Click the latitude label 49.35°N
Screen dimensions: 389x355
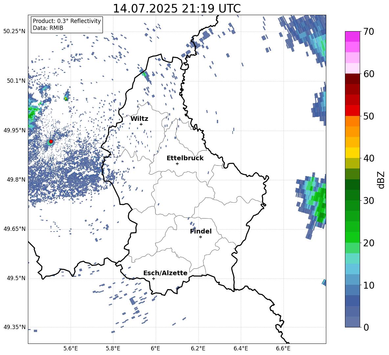[x=14, y=327]
